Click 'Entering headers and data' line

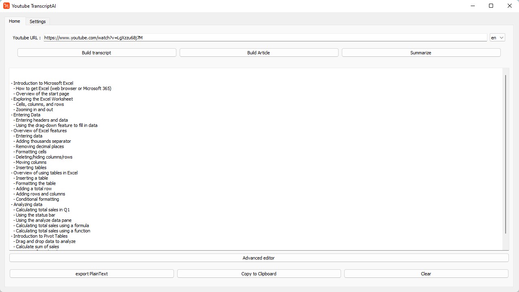[42, 120]
